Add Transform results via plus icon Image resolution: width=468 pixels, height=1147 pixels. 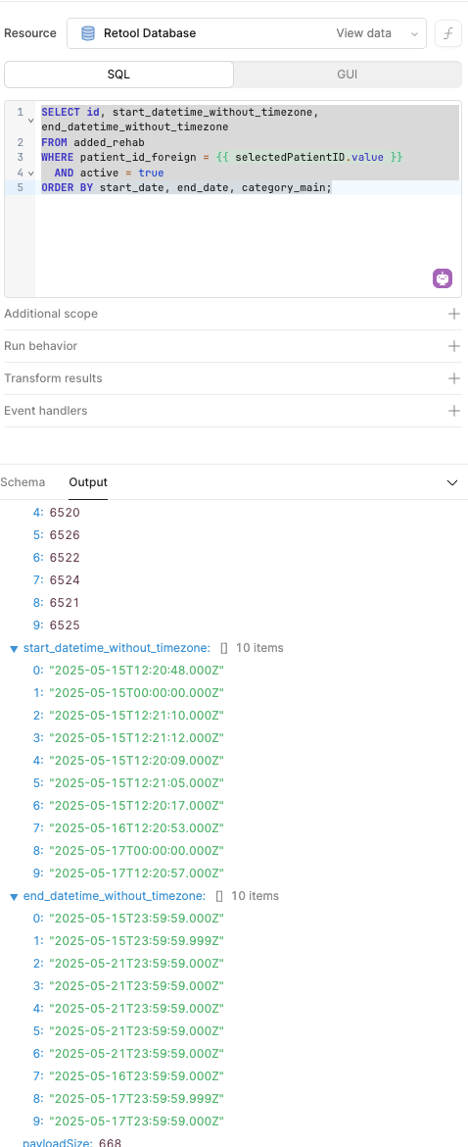(x=454, y=378)
